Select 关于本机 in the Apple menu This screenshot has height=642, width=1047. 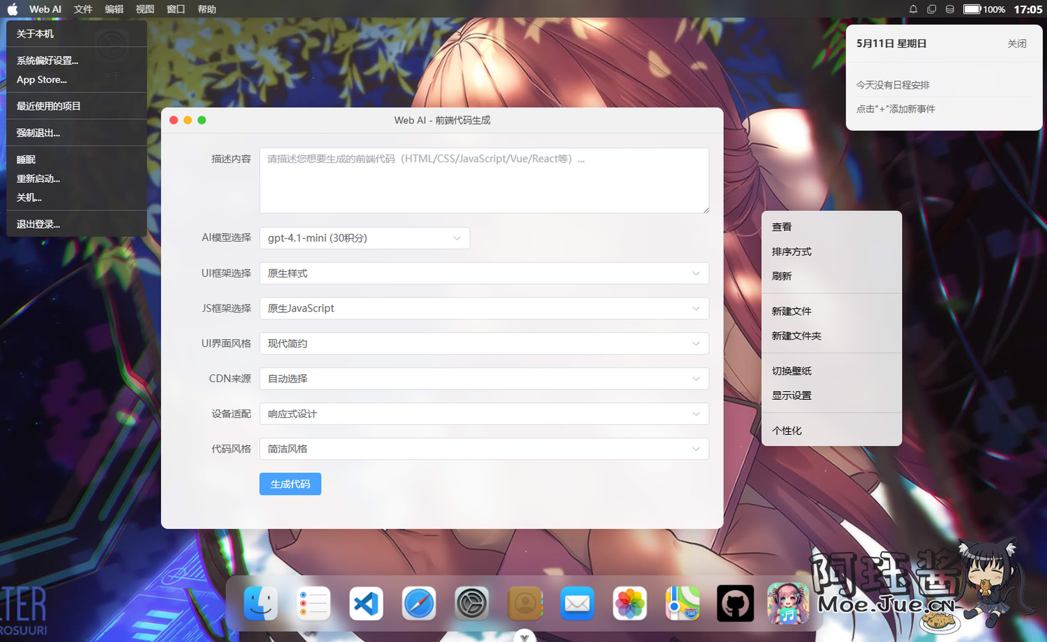pos(76,34)
